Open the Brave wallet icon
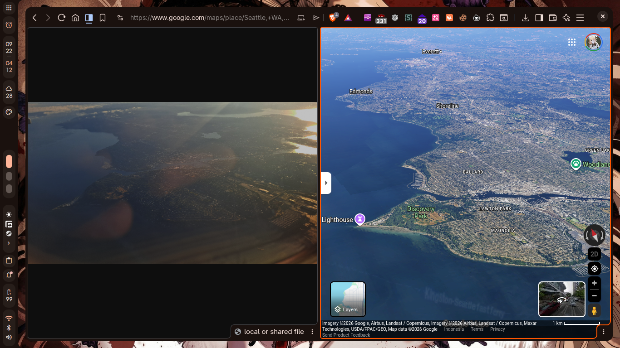The height and width of the screenshot is (348, 620). click(552, 18)
